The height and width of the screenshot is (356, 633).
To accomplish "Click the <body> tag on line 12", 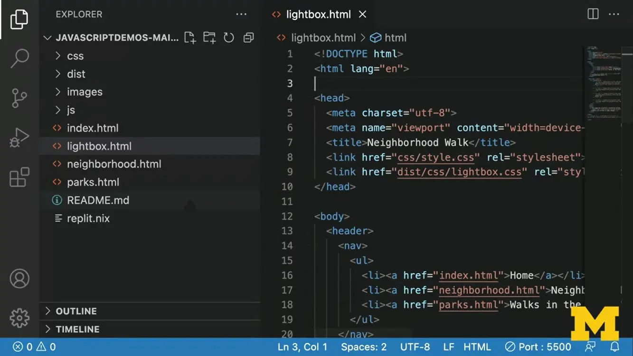I will point(332,216).
